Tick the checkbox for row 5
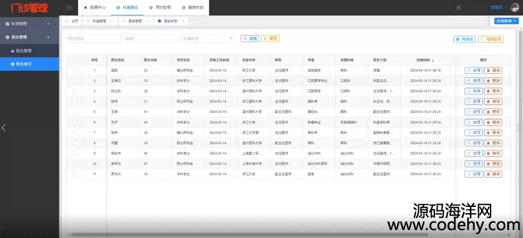This screenshot has width=523, height=238. 75,112
